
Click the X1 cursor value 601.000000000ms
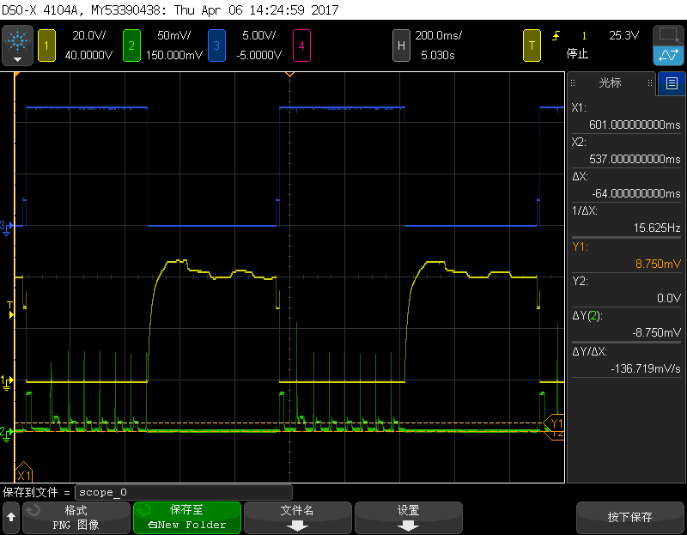635,125
